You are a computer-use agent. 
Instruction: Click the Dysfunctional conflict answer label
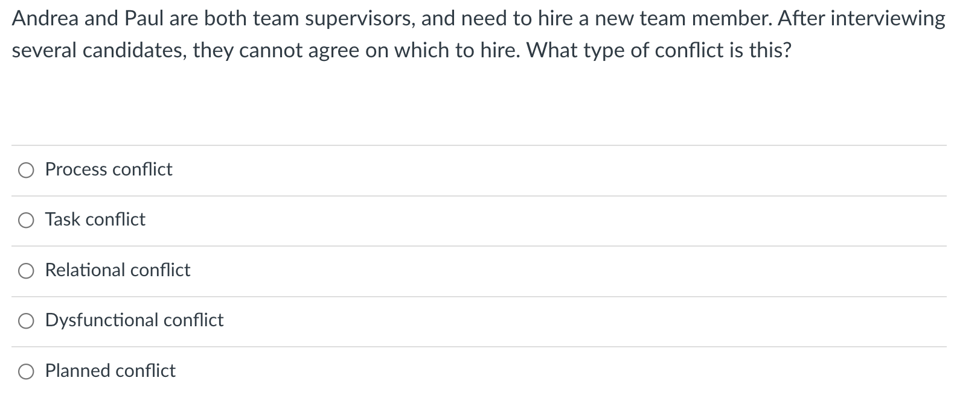tap(134, 321)
